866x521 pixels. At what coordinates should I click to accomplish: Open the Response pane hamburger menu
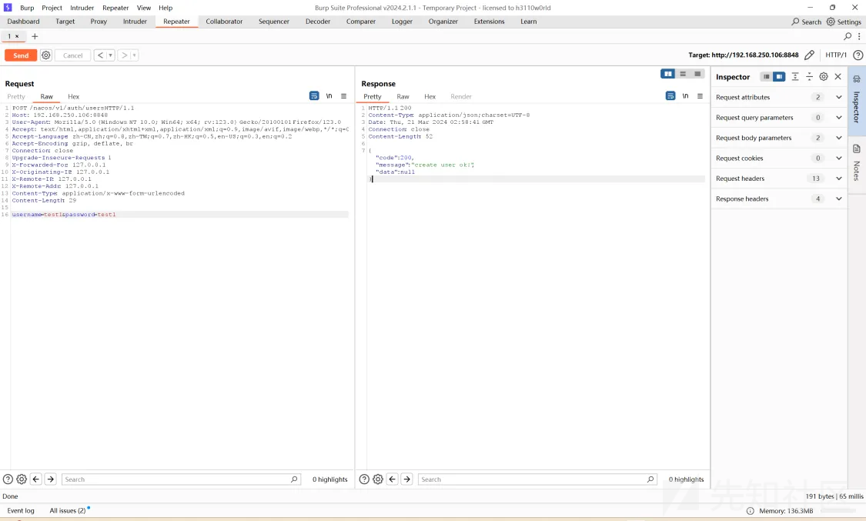coord(700,96)
